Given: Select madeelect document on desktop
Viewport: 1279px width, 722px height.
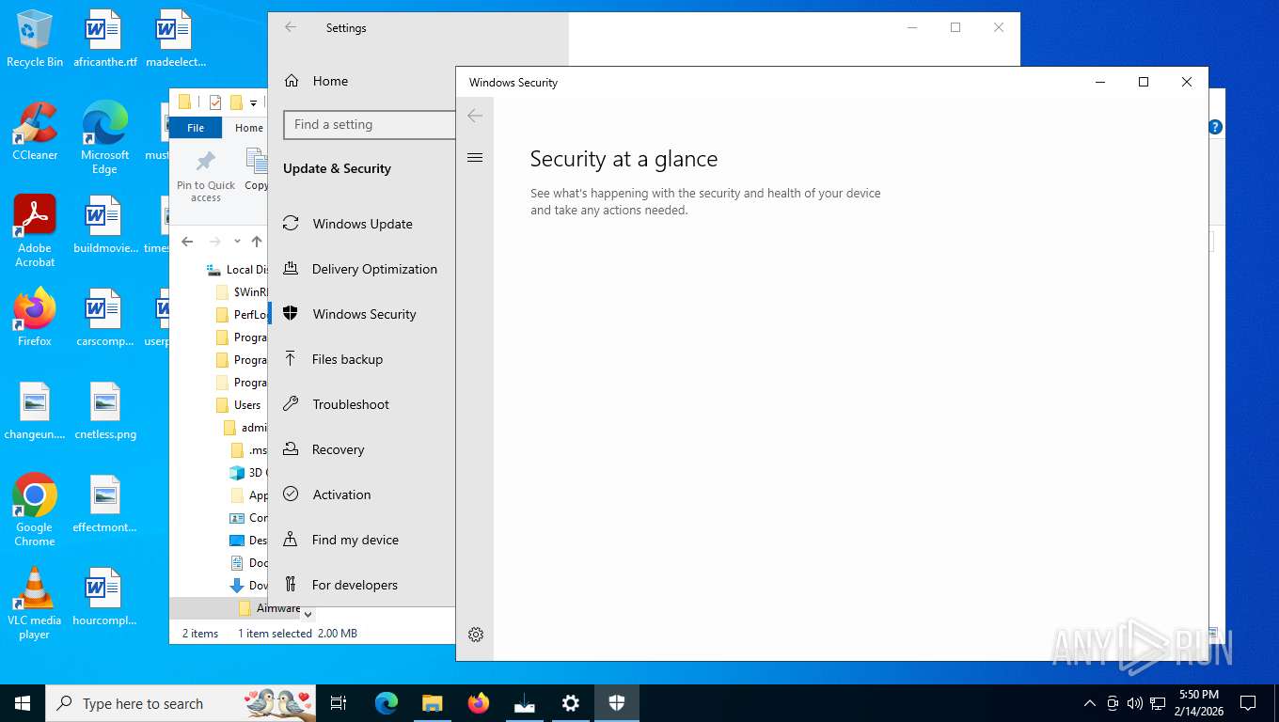Looking at the screenshot, I should pos(175,39).
